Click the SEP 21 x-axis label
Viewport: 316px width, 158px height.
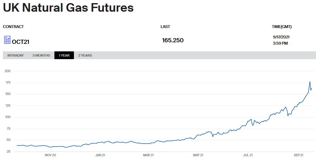298,155
